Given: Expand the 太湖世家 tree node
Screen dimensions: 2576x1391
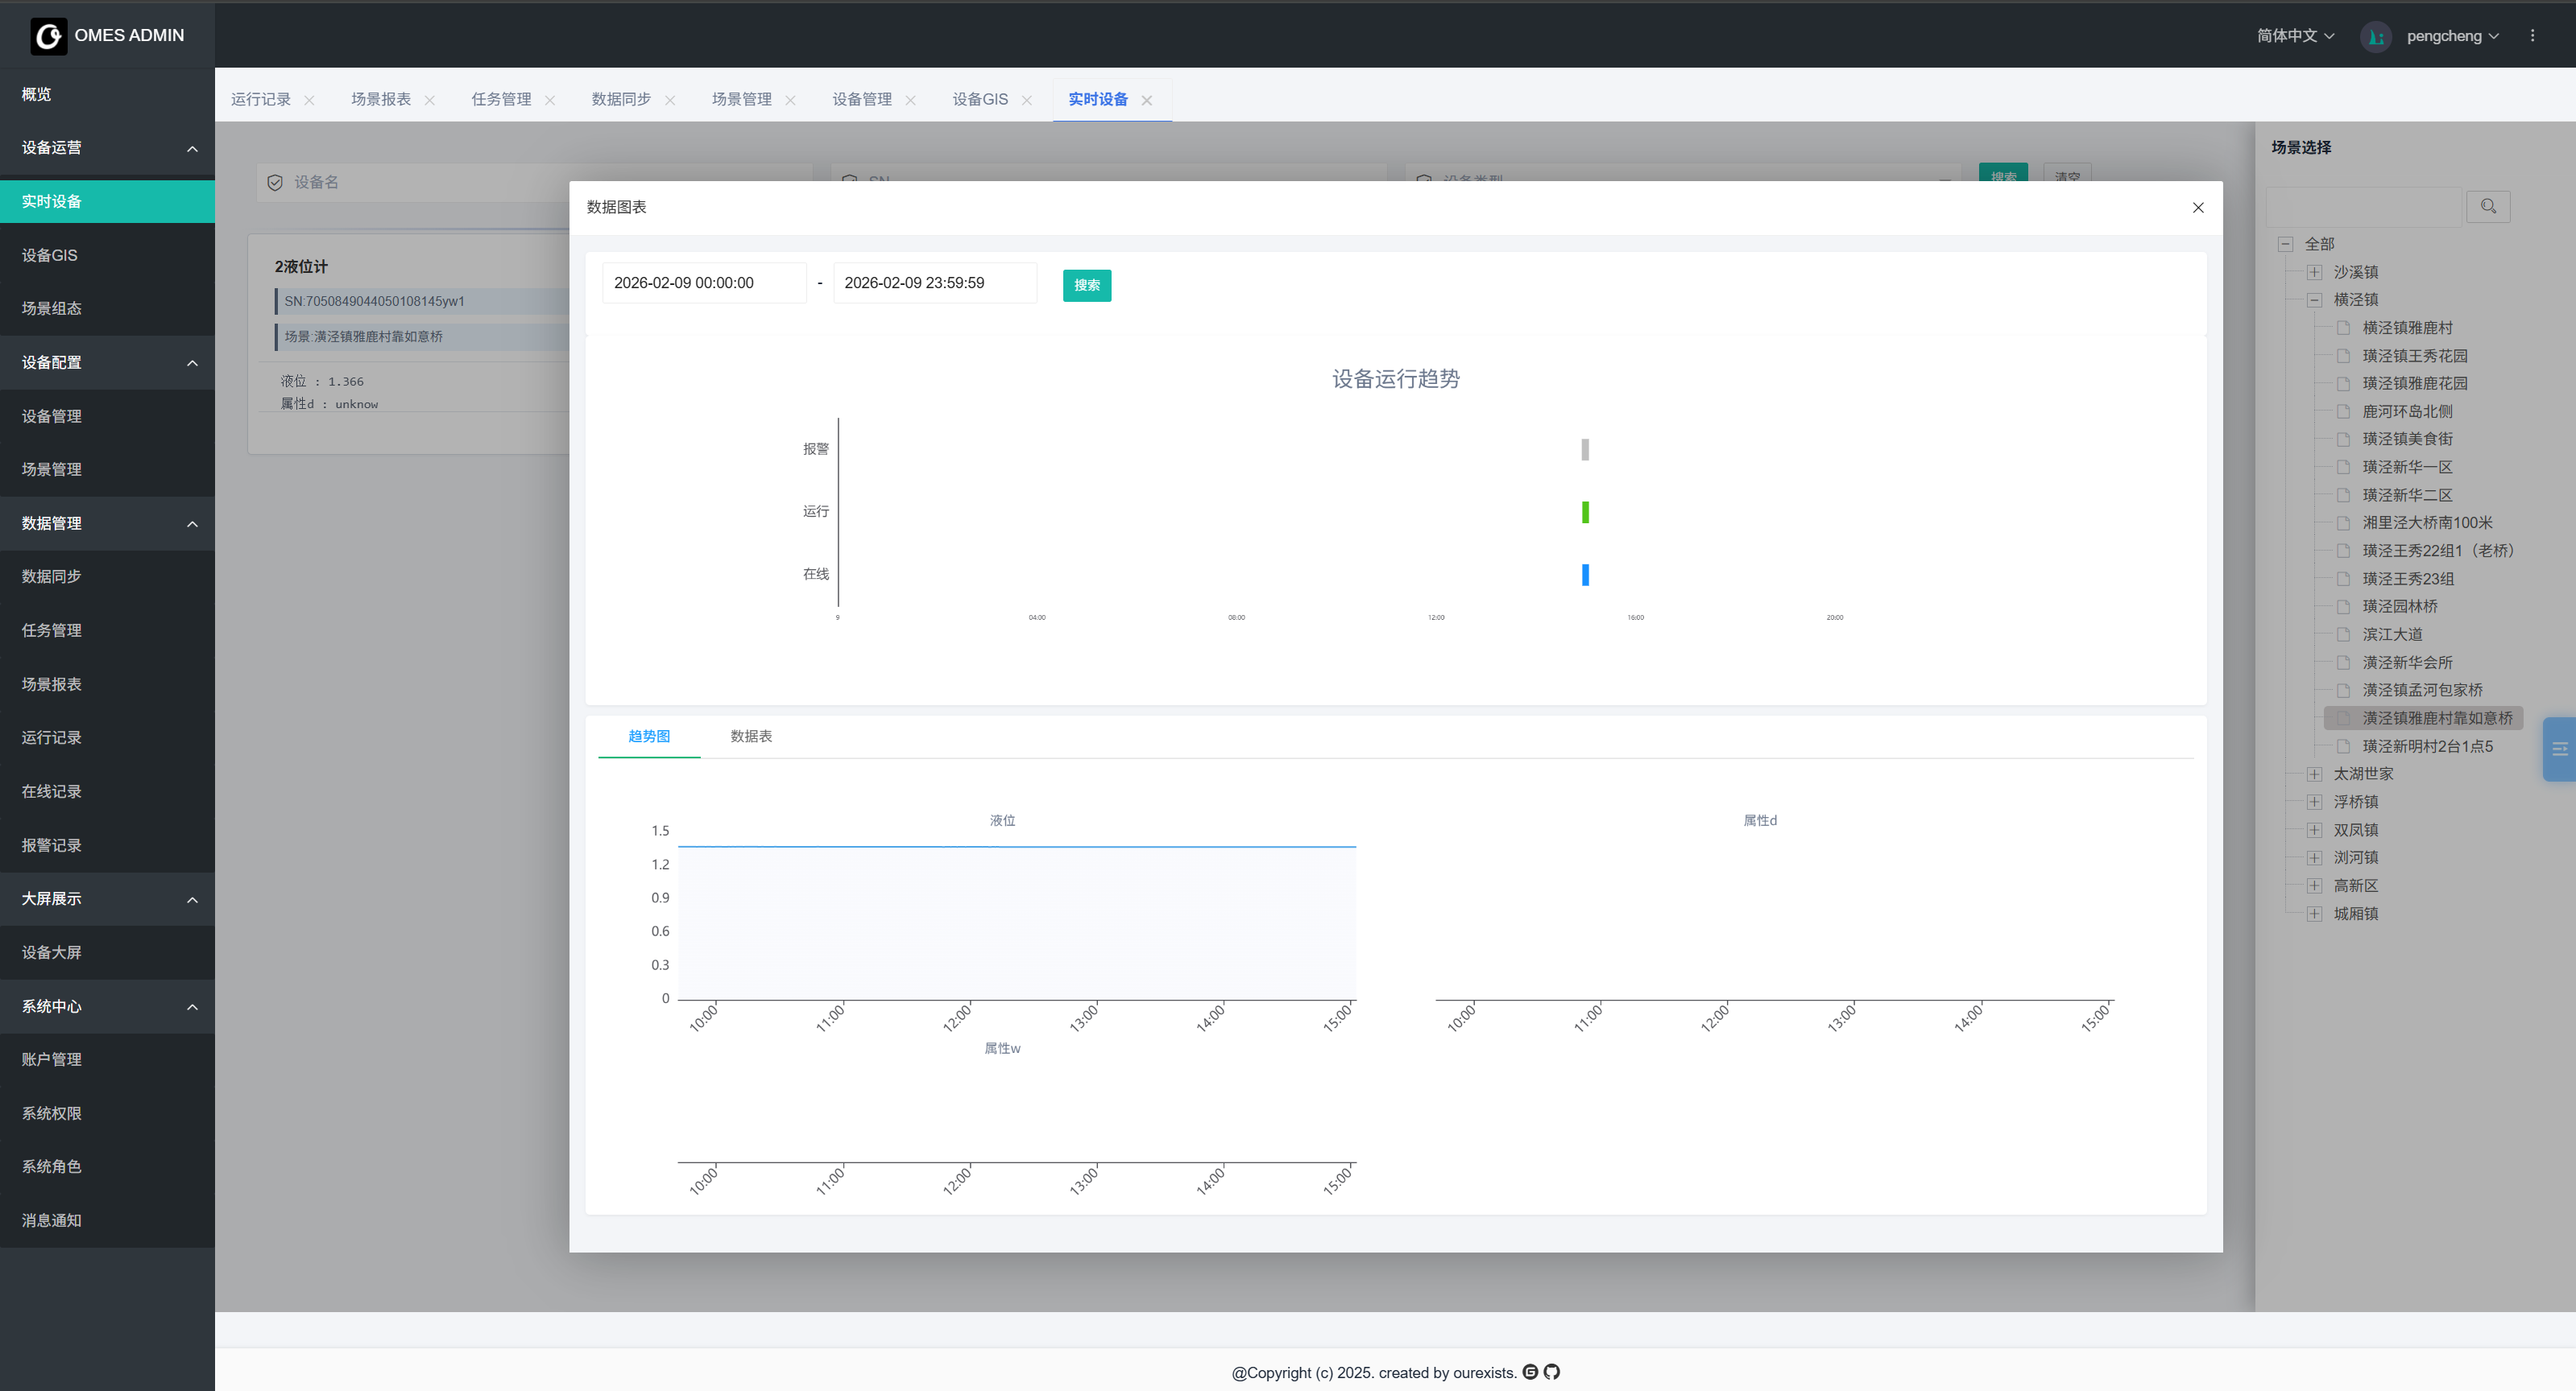Looking at the screenshot, I should pyautogui.click(x=2314, y=774).
